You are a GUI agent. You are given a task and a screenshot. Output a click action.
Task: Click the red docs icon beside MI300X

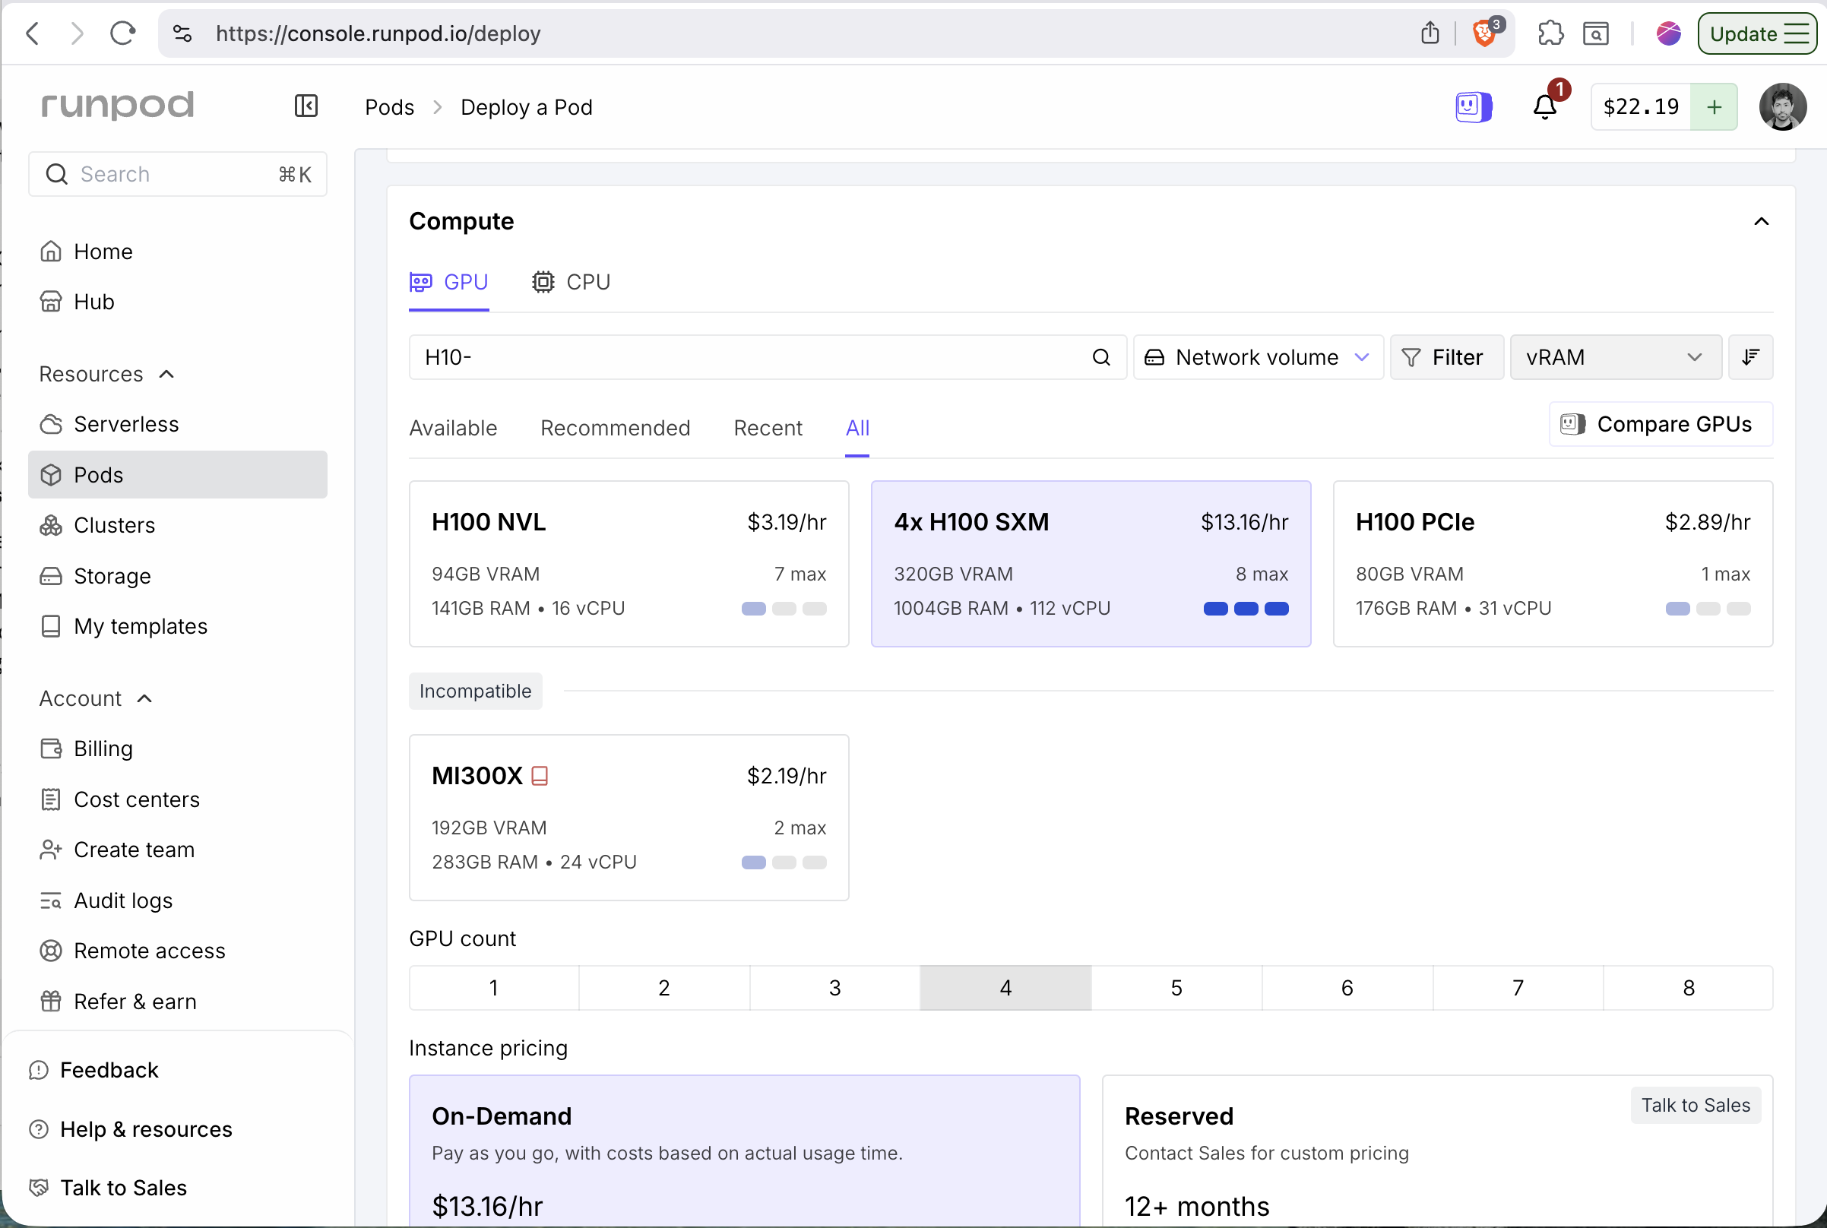coord(540,775)
